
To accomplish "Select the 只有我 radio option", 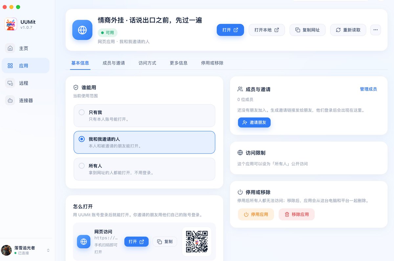I will click(144, 115).
